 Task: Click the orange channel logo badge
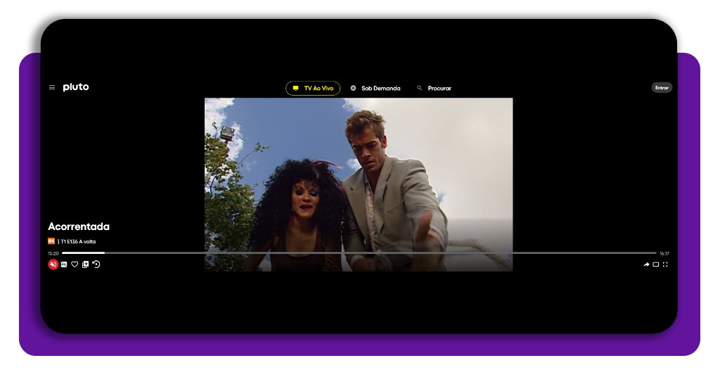tap(51, 241)
